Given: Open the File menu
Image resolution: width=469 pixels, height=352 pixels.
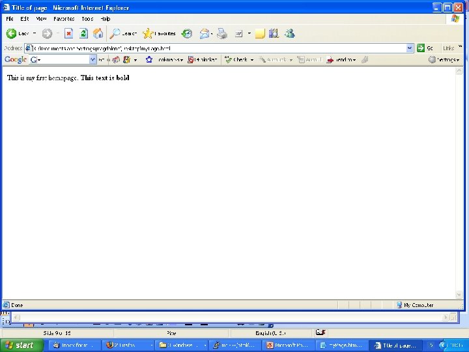Looking at the screenshot, I should coord(10,19).
